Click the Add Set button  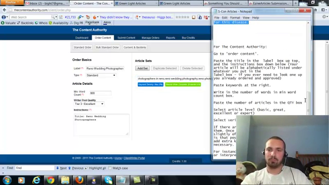click(142, 68)
